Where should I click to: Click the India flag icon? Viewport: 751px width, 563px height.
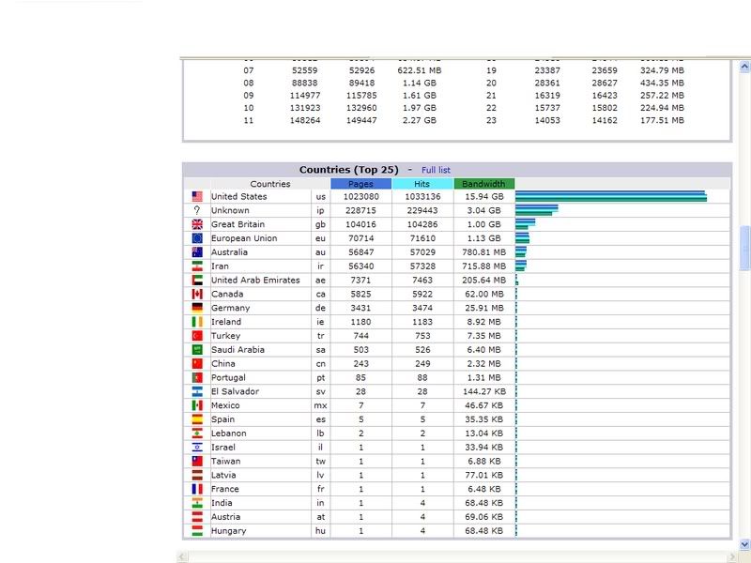pos(197,503)
